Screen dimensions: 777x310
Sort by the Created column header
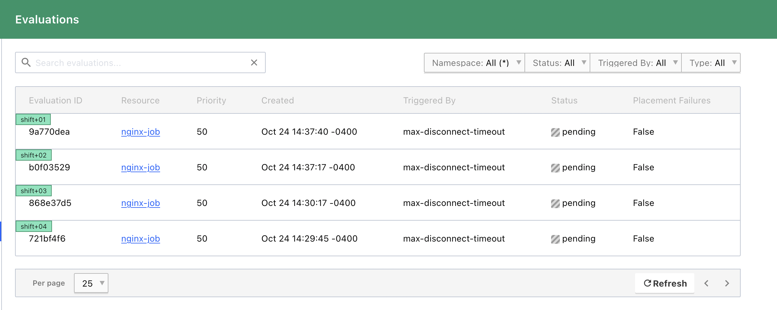point(278,100)
